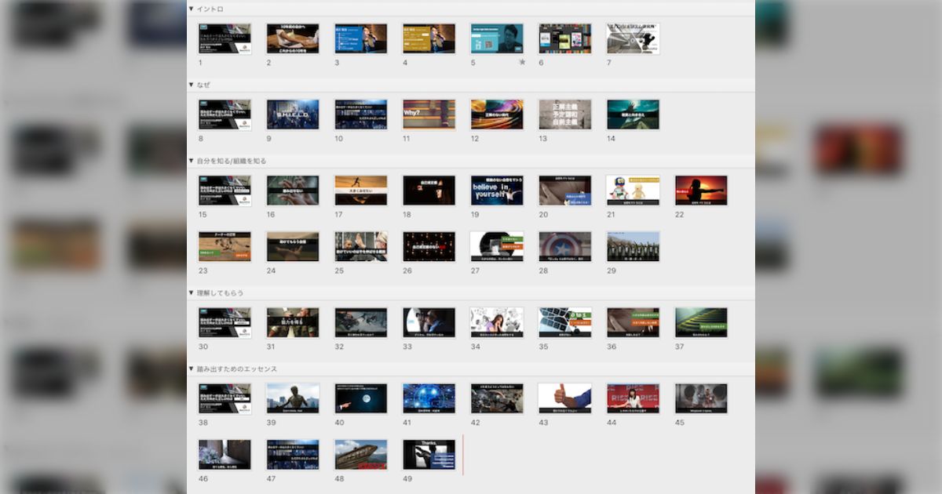Select slide 37 with green stairs
The height and width of the screenshot is (494, 942).
[x=701, y=322]
